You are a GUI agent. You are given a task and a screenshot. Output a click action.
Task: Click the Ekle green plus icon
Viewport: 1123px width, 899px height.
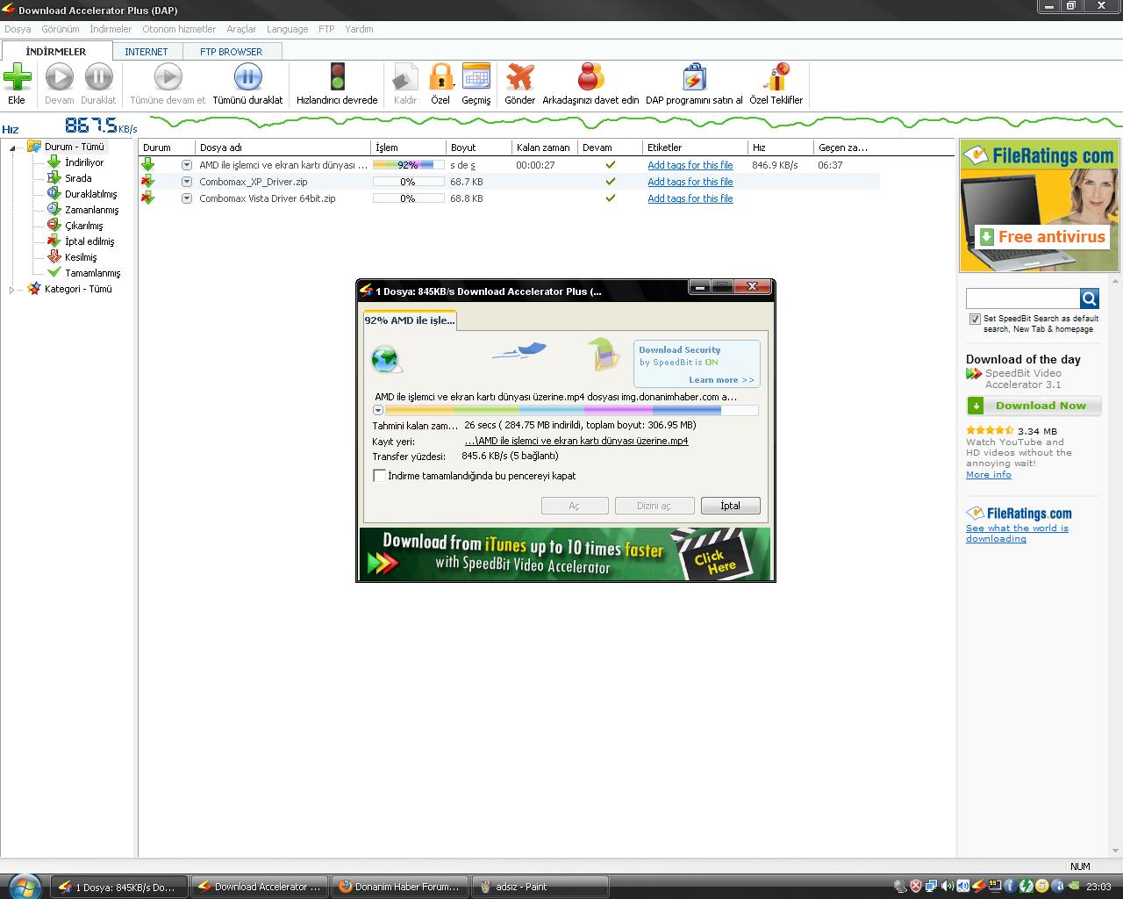(x=17, y=77)
